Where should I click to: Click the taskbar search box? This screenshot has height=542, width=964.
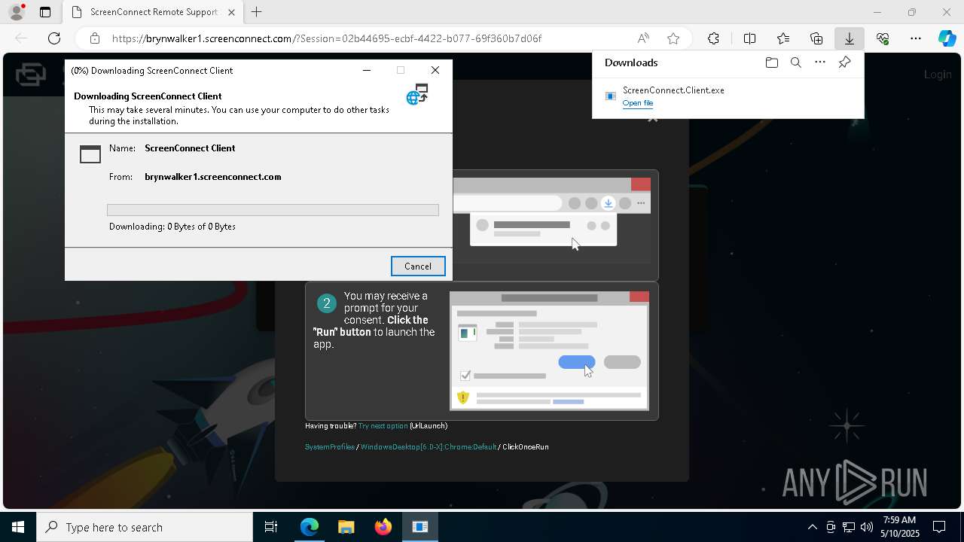(x=145, y=527)
